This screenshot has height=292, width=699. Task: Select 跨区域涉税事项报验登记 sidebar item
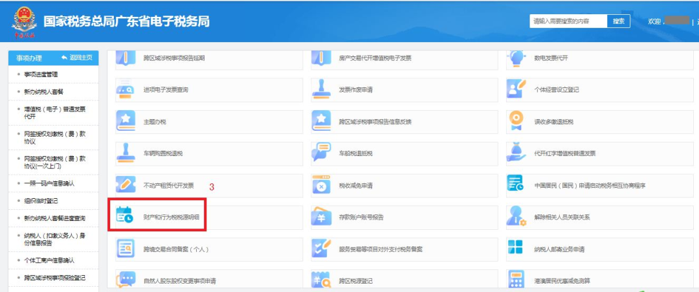click(54, 278)
